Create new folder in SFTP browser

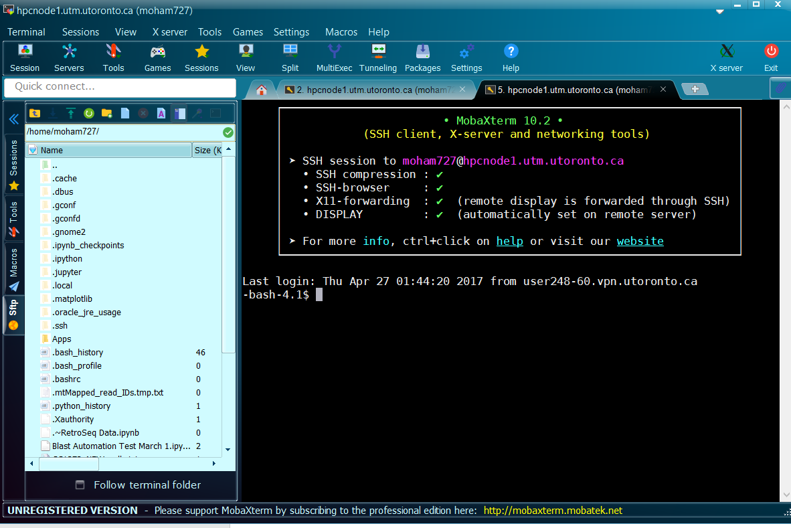[107, 114]
